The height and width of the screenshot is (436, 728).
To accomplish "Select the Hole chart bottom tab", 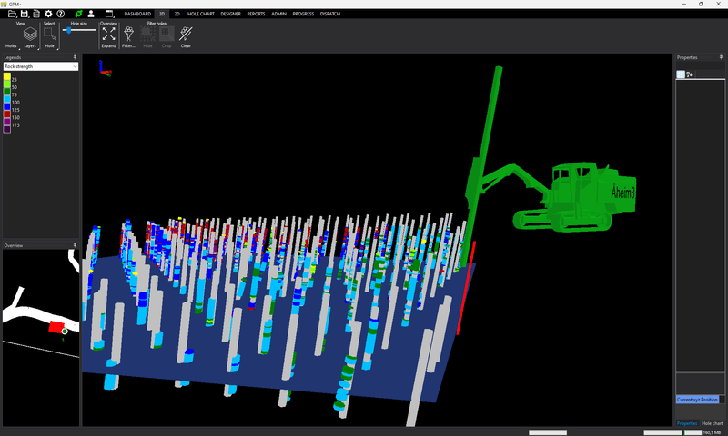I will (712, 423).
